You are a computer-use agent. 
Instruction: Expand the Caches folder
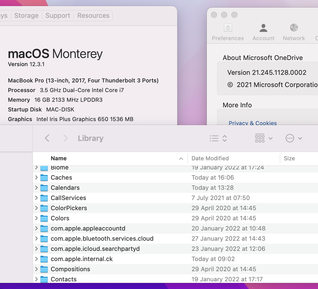[36, 178]
